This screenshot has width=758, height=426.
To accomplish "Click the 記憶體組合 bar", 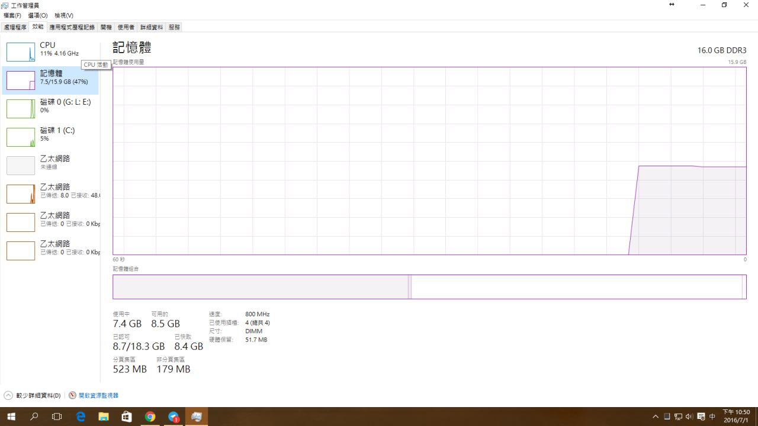I will [x=429, y=287].
